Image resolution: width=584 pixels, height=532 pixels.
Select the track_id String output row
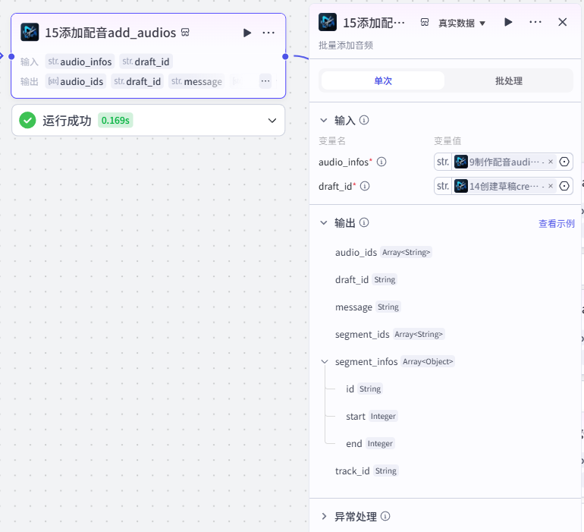tap(367, 471)
